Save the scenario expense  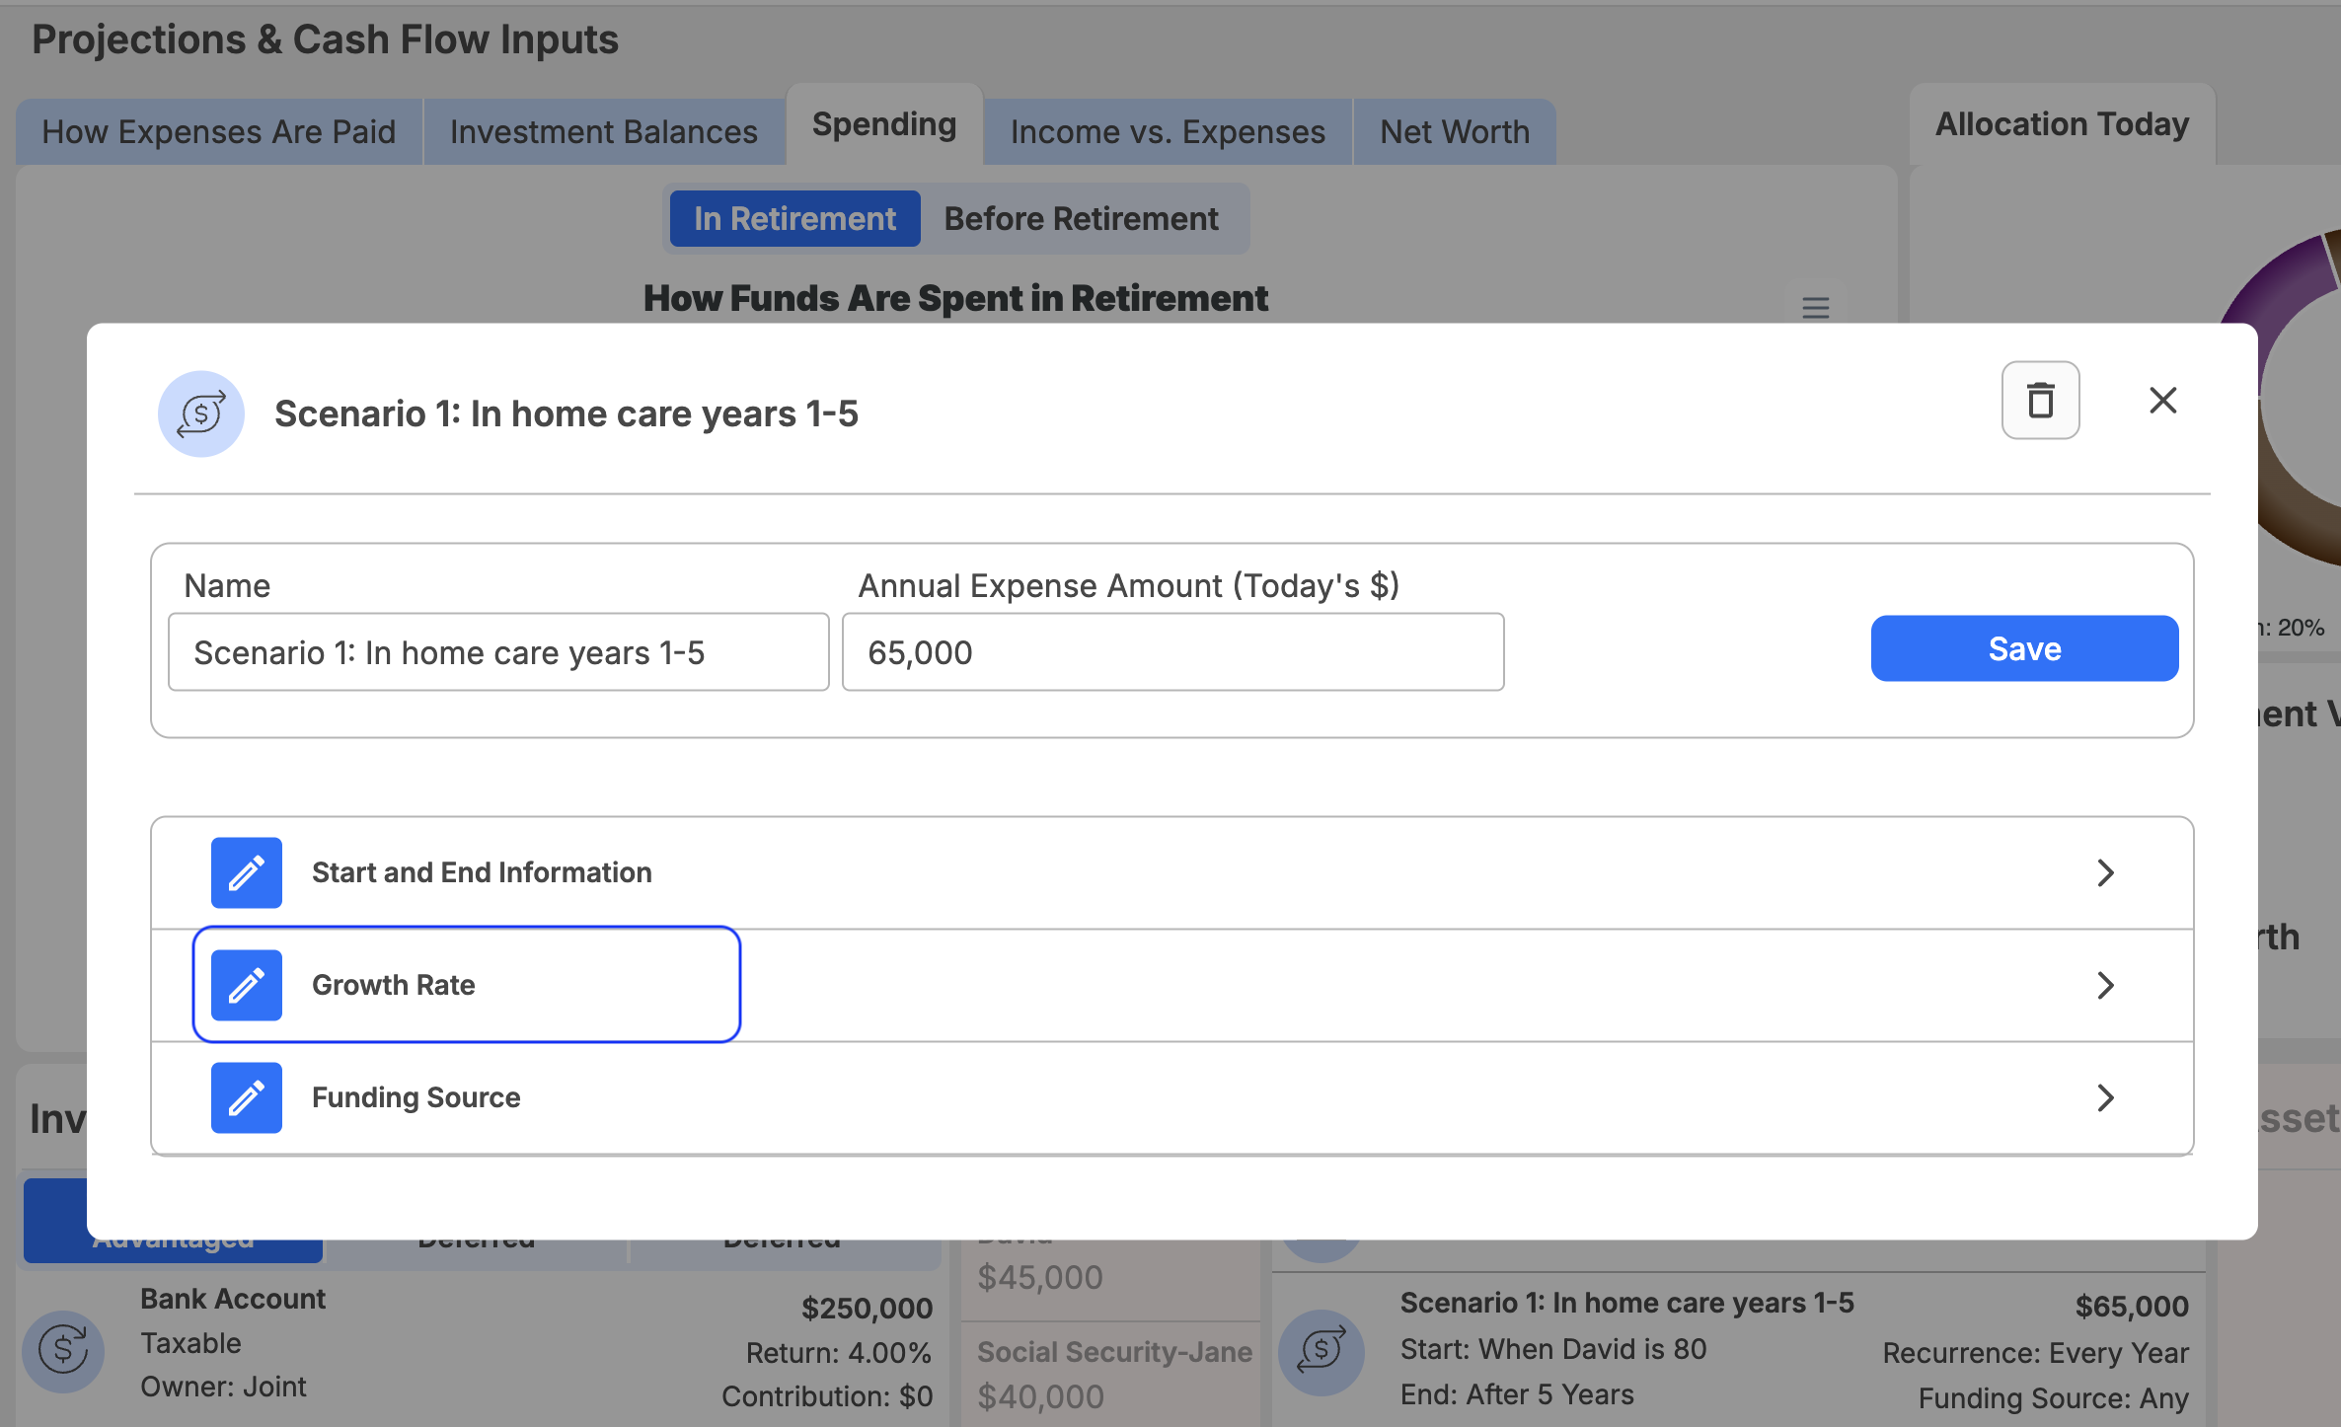coord(2024,648)
